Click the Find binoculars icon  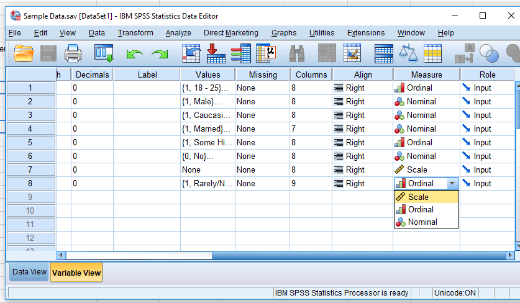click(296, 54)
